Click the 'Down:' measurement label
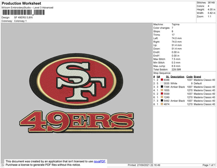The height and width of the screenshot is (168, 217). tap(157, 49)
